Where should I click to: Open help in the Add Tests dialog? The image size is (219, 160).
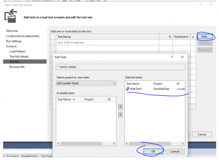tap(172, 57)
